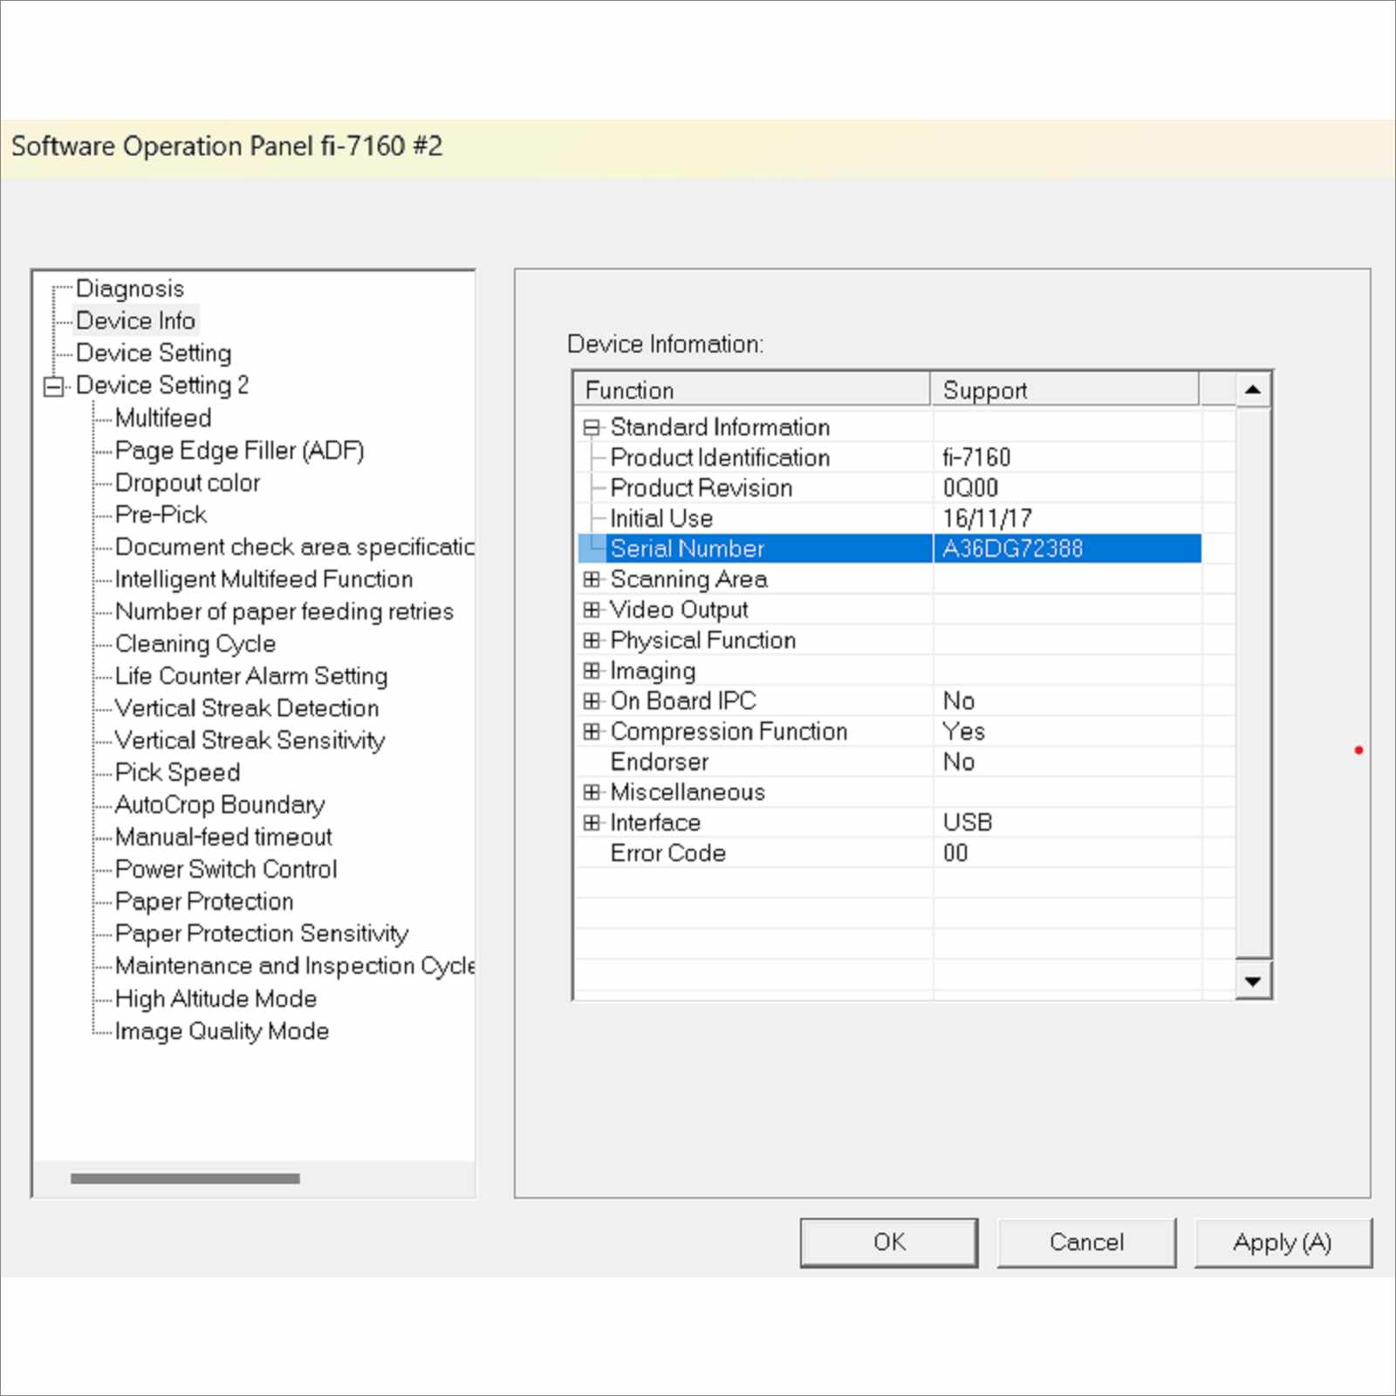Open Image Quality Mode

tap(222, 1031)
